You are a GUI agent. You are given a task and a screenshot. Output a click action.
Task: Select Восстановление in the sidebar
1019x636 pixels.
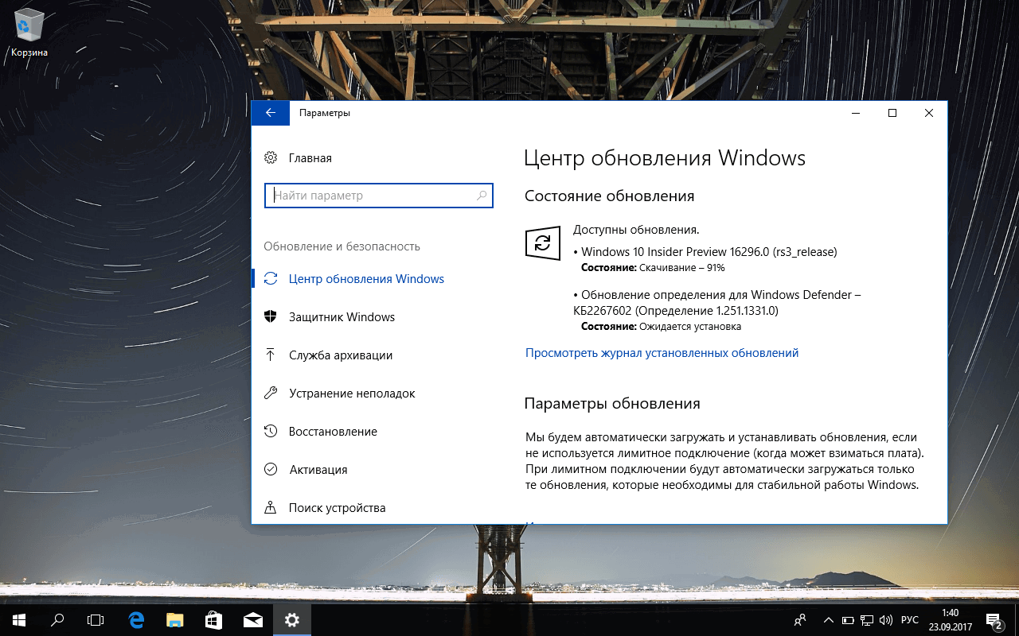[x=332, y=431]
